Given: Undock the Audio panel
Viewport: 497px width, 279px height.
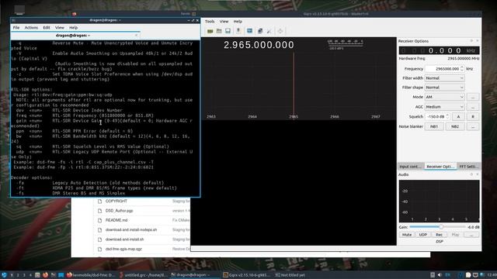Looking at the screenshot, I should [x=471, y=174].
